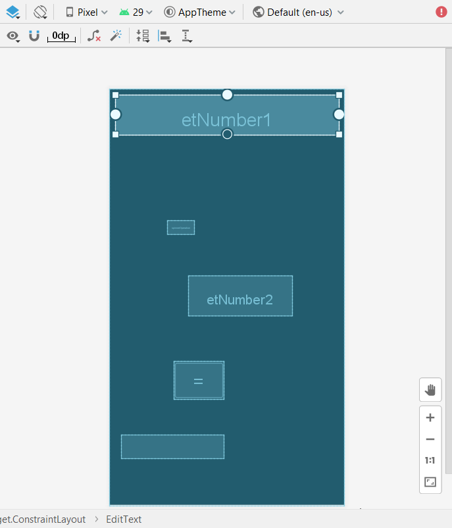Click the pack vertically icon
This screenshot has height=528, width=452.
point(143,36)
